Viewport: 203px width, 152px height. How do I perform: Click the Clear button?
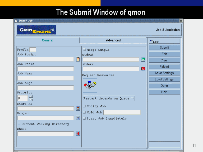click(x=164, y=60)
